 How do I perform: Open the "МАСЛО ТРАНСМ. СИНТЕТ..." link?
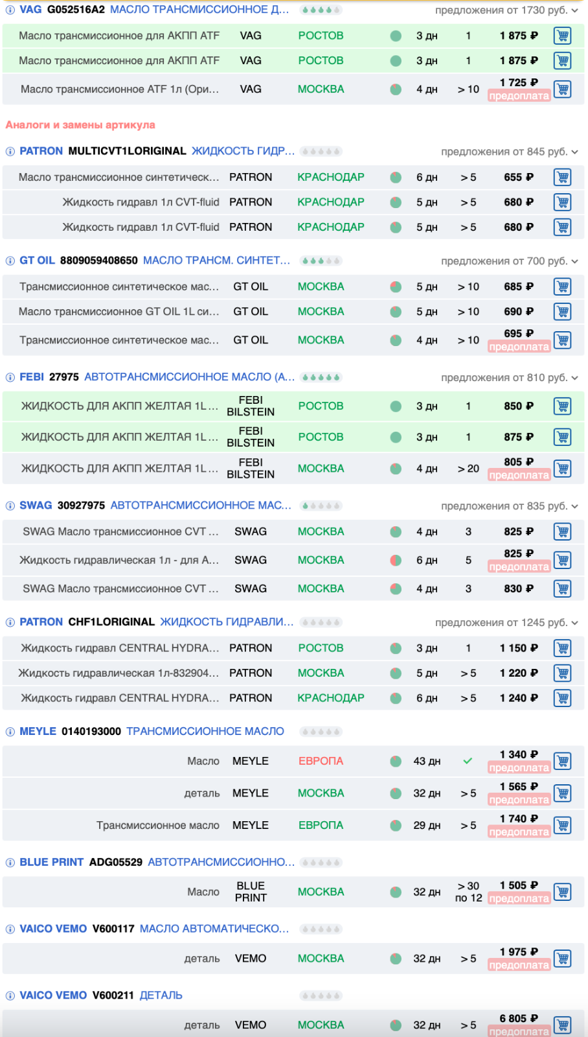click(x=216, y=261)
